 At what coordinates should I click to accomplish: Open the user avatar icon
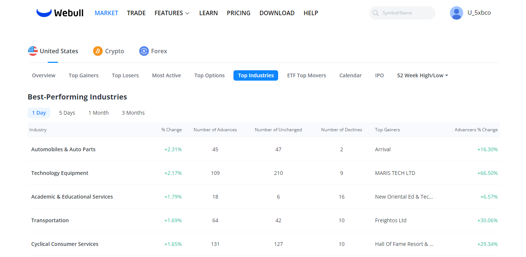click(x=456, y=13)
